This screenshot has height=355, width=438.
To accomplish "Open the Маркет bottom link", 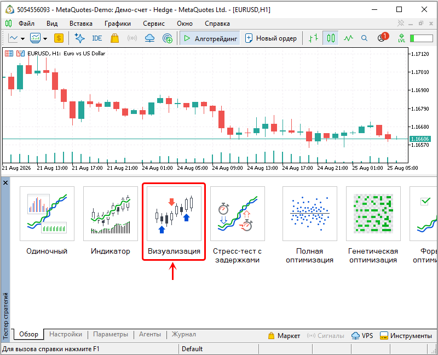I will pyautogui.click(x=284, y=336).
